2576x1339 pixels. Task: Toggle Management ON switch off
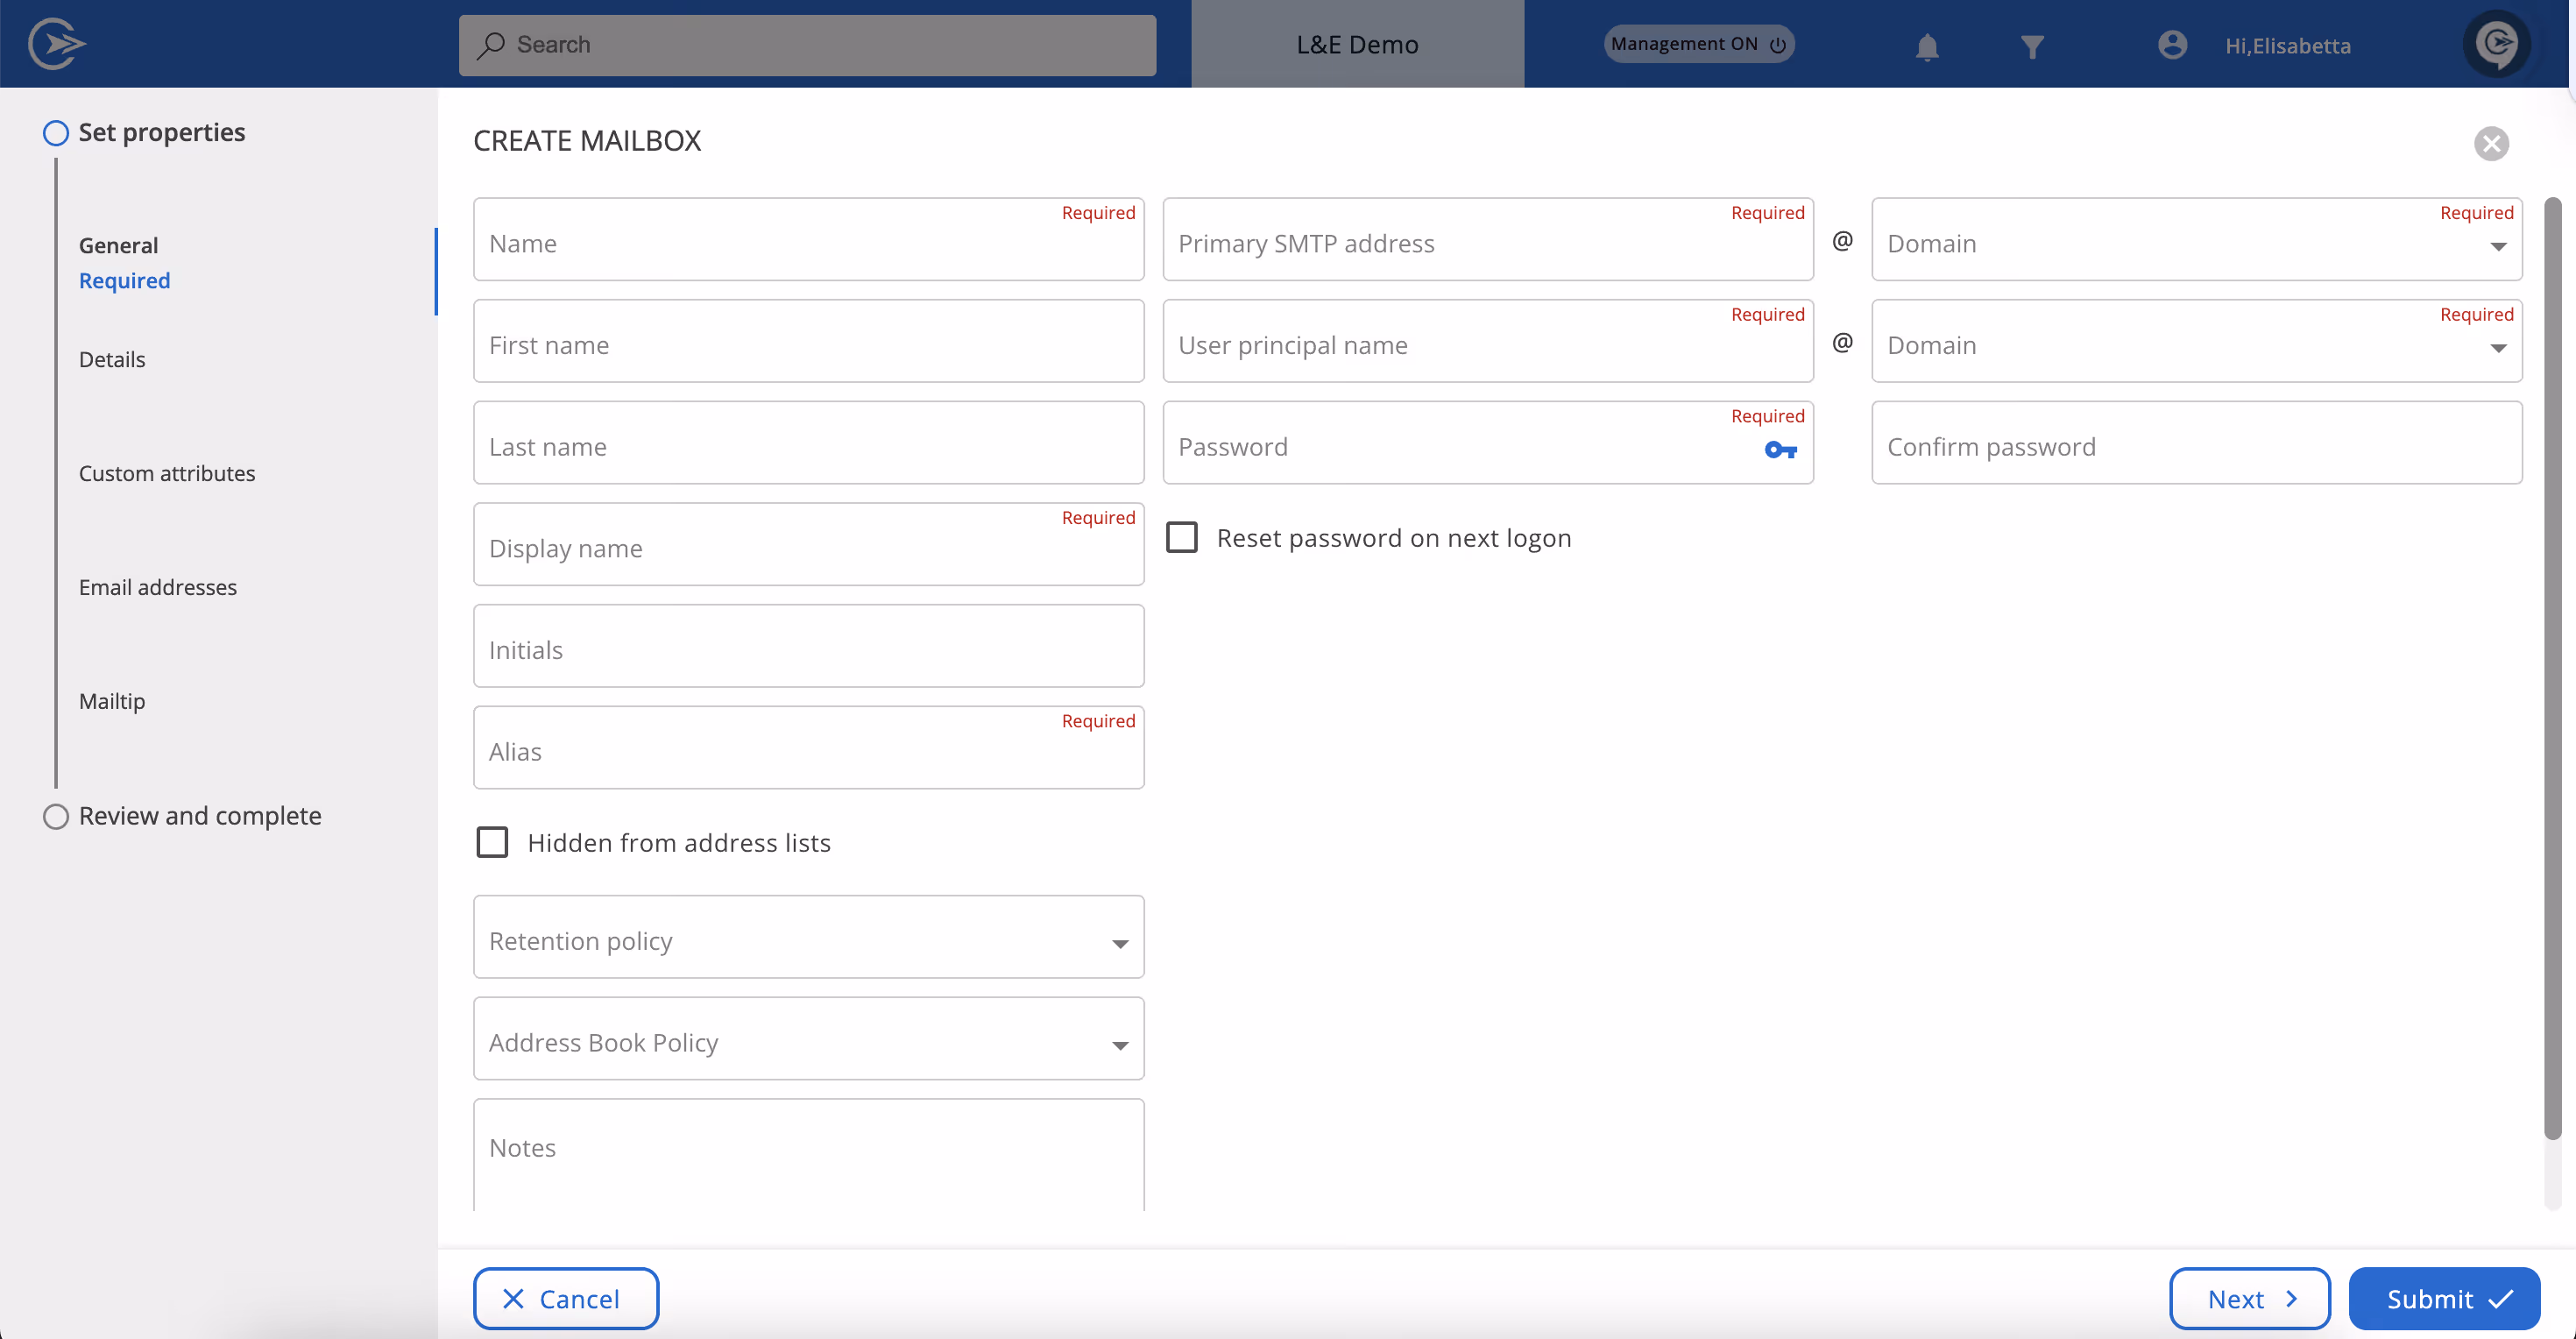pyautogui.click(x=1778, y=44)
